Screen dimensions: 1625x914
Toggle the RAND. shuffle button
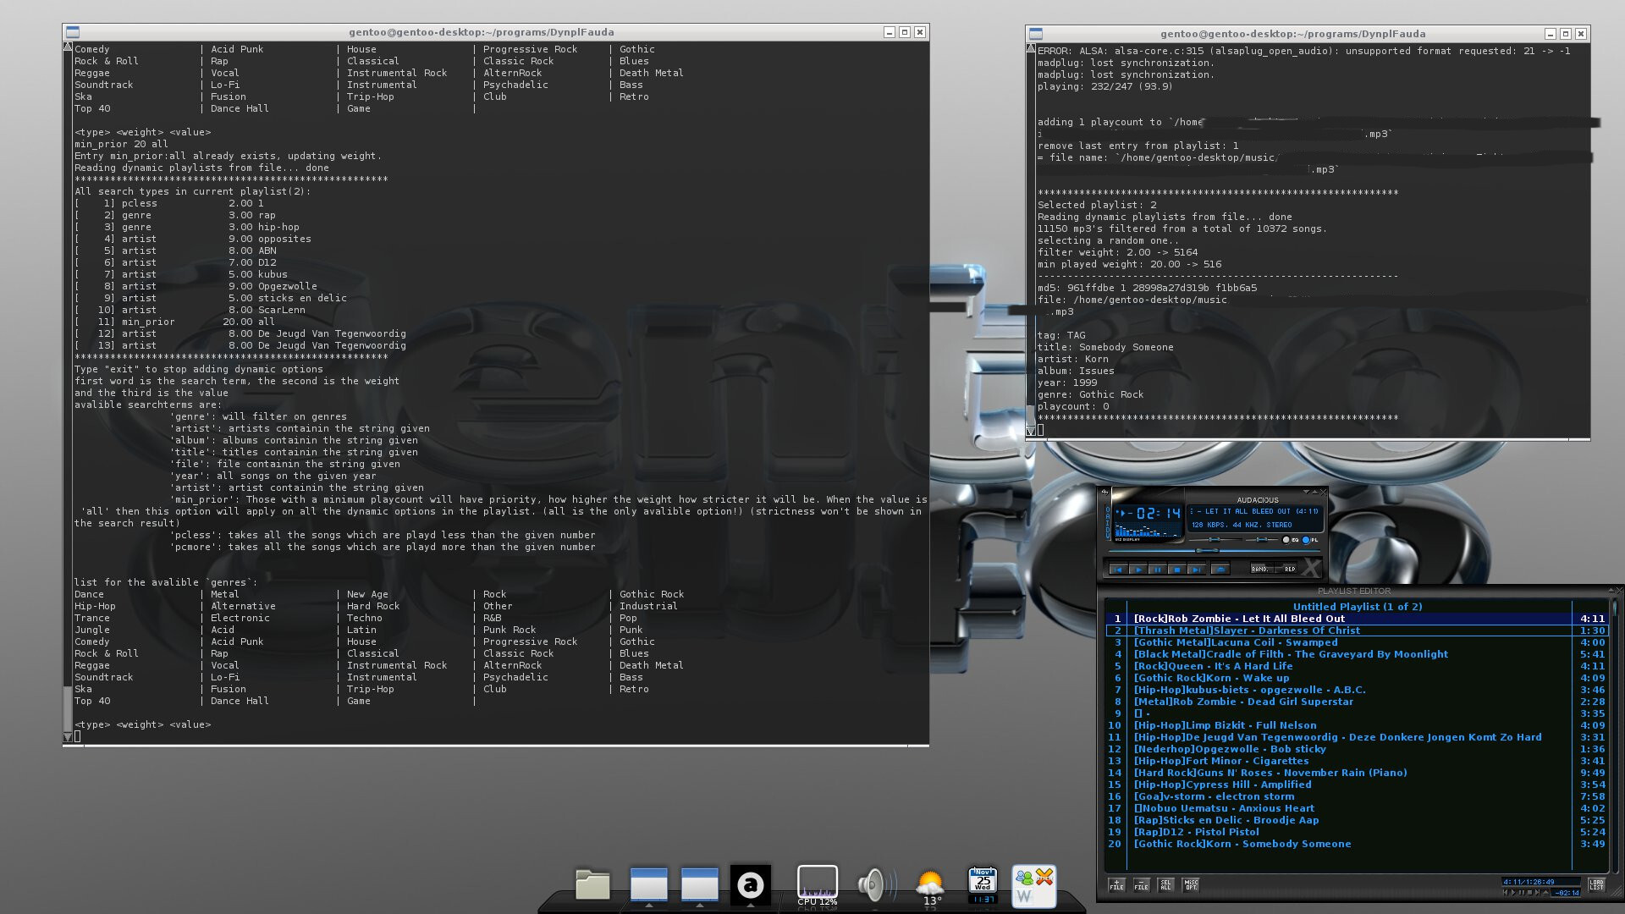coord(1261,569)
